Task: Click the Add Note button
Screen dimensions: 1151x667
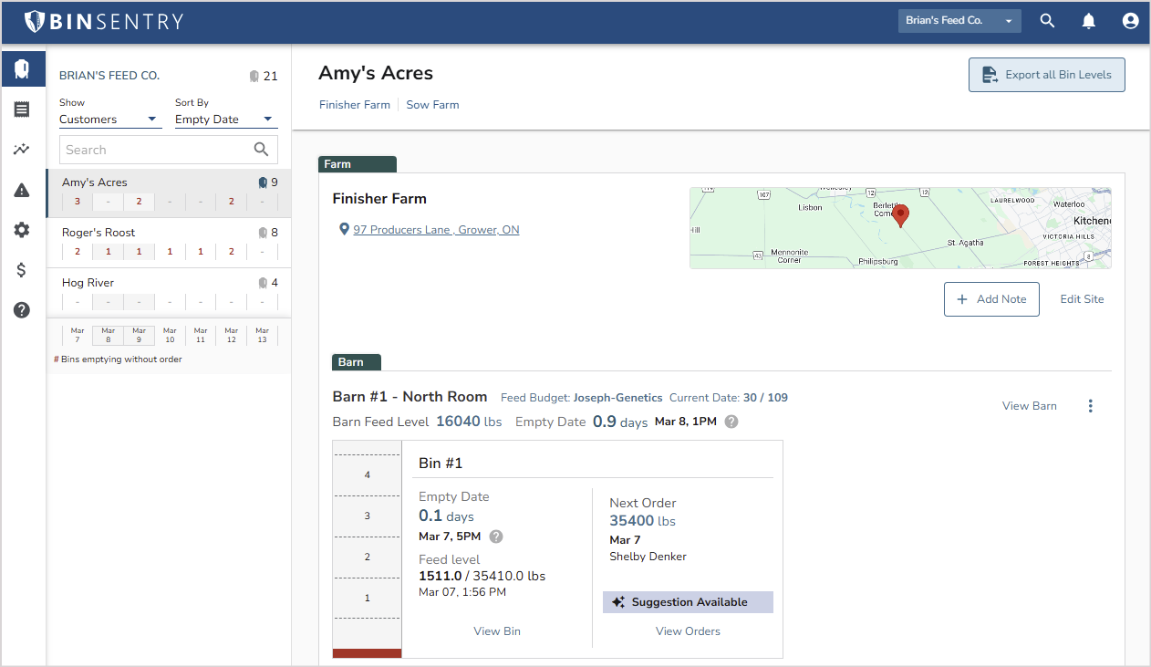Action: [x=991, y=299]
